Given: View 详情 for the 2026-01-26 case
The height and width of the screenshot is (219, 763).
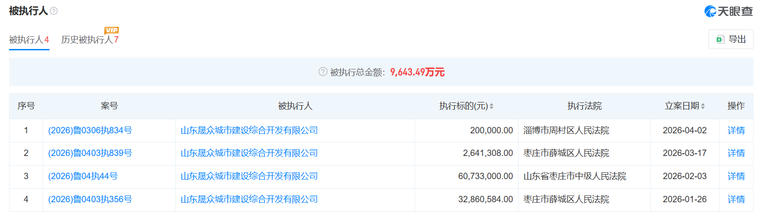Looking at the screenshot, I should click(736, 200).
